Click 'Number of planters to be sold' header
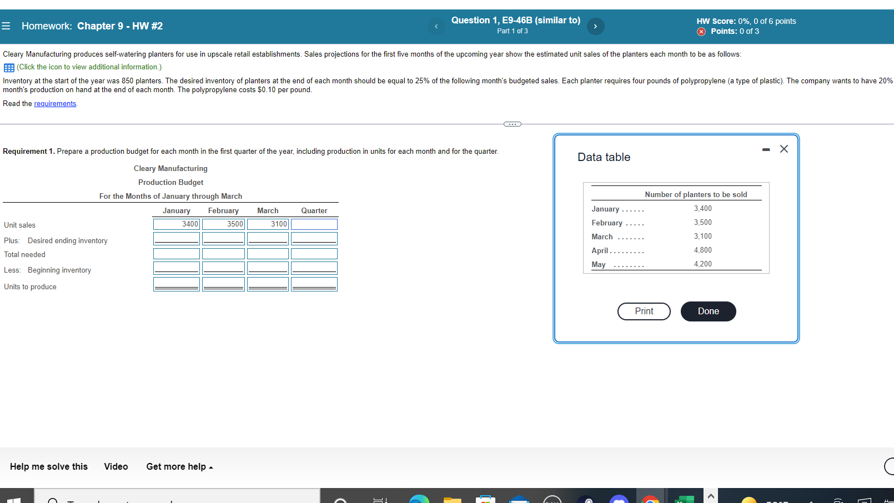The width and height of the screenshot is (894, 503). coord(696,195)
